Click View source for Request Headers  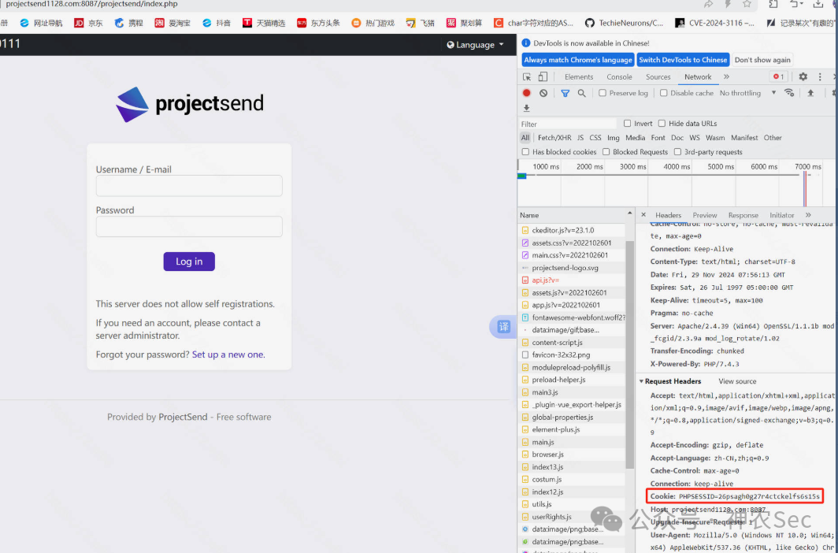pyautogui.click(x=737, y=381)
